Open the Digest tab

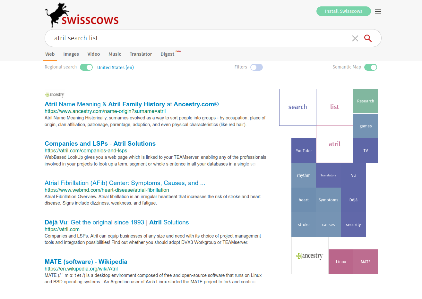point(168,54)
